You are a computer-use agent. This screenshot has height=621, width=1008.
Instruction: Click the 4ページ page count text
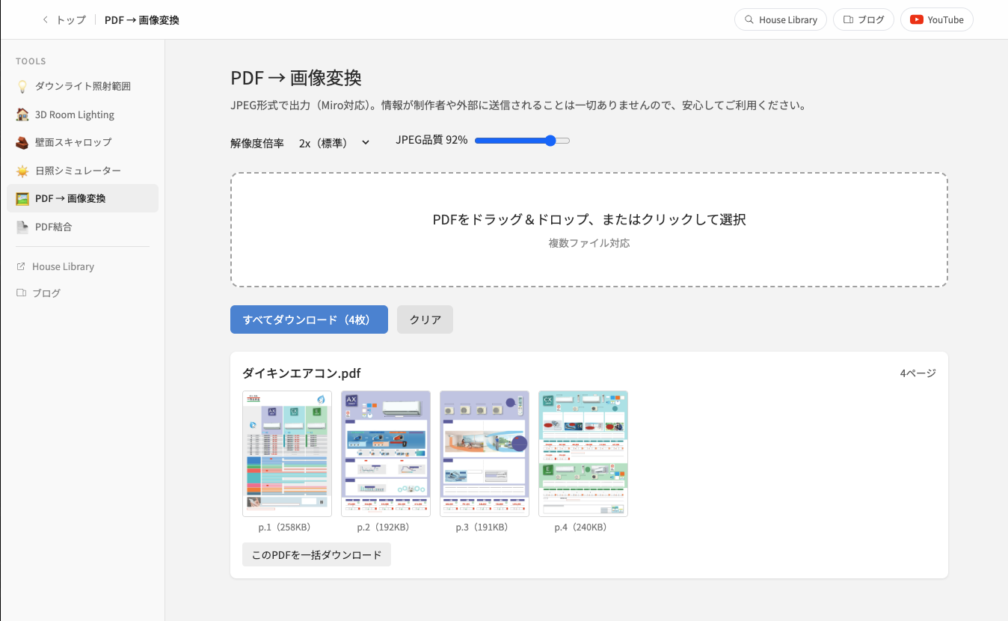coord(918,373)
